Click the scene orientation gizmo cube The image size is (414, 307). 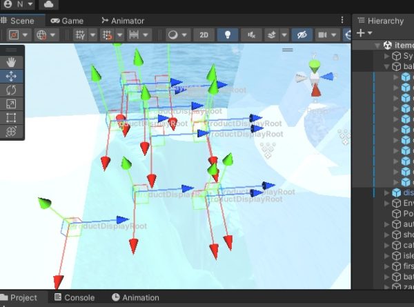(315, 78)
